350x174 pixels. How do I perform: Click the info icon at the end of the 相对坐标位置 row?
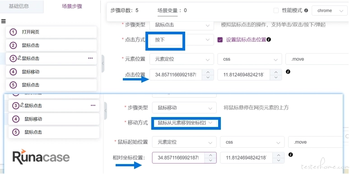click(291, 155)
